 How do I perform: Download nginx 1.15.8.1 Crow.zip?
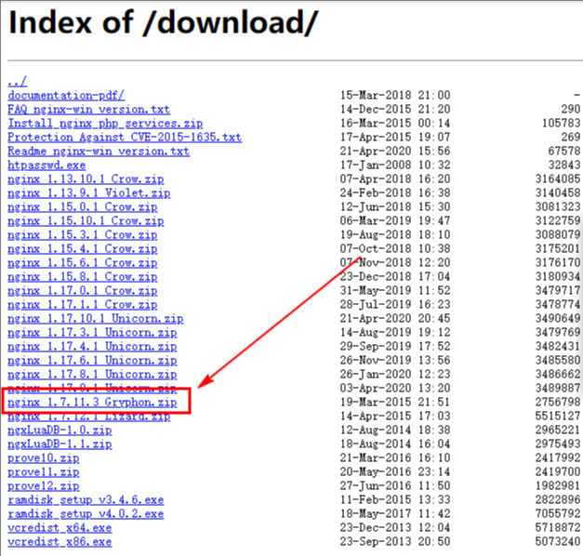(x=83, y=277)
